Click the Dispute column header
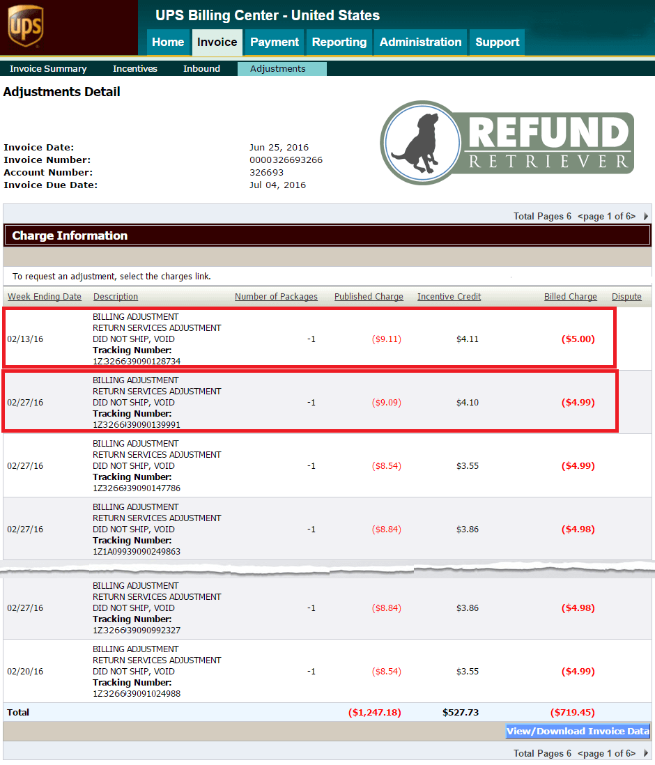 (x=626, y=297)
